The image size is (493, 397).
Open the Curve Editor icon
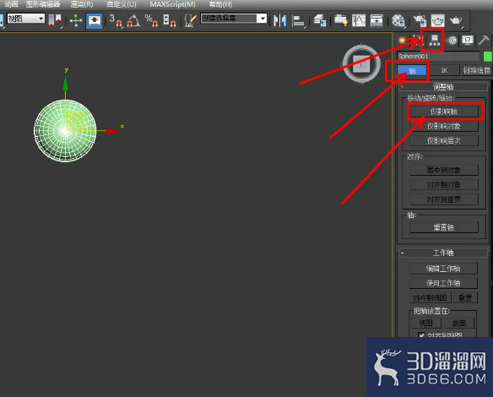(x=359, y=21)
